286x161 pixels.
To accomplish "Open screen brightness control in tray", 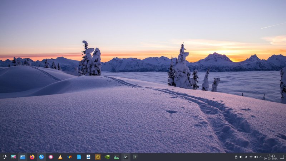I will click(x=246, y=157).
